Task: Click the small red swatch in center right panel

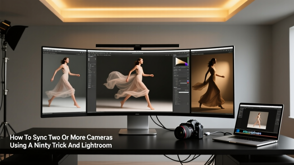Action: pyautogui.click(x=188, y=82)
